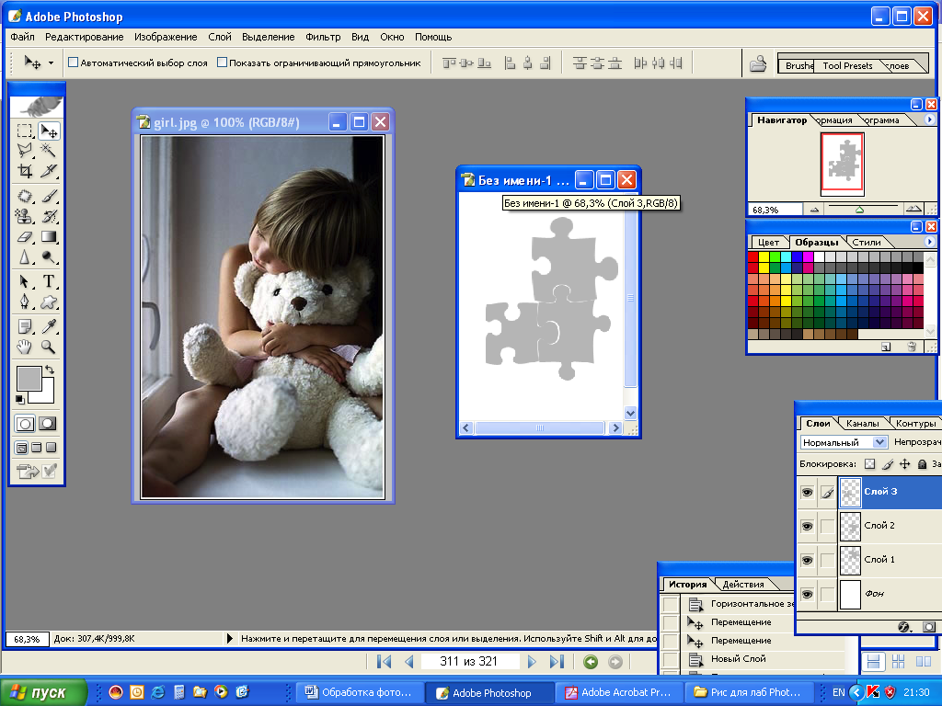Open the Слой menu
942x706 pixels.
[220, 37]
